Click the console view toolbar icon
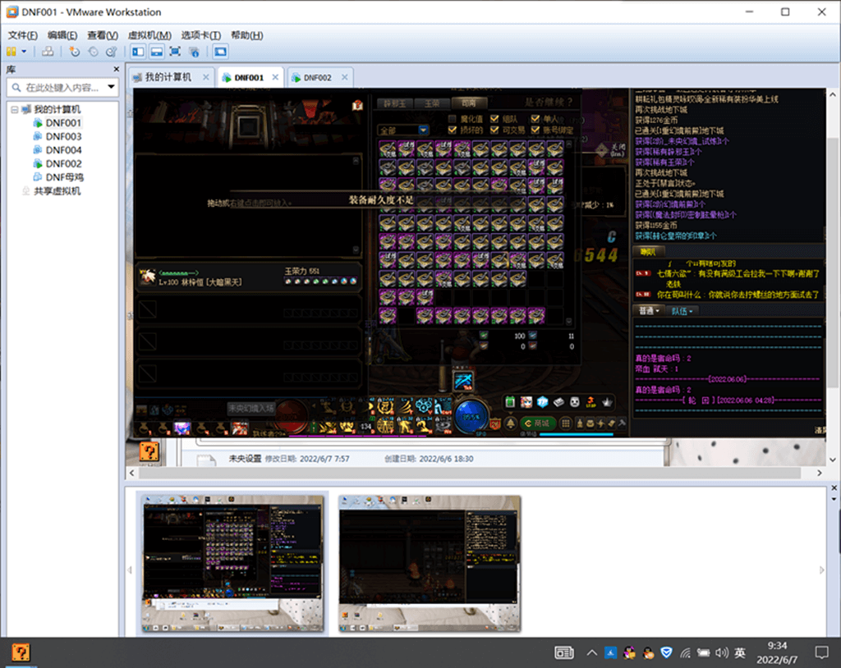 [220, 52]
